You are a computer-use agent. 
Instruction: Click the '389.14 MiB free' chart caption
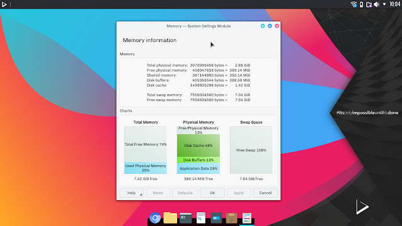pyautogui.click(x=198, y=179)
